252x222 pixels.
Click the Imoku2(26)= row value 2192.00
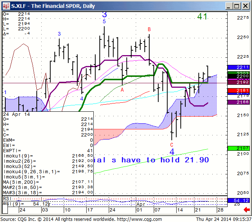[82, 161]
